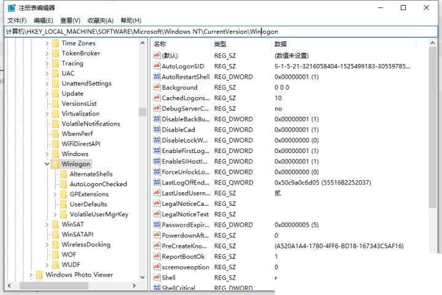Collapse the Winlogon tree node

(x=47, y=163)
